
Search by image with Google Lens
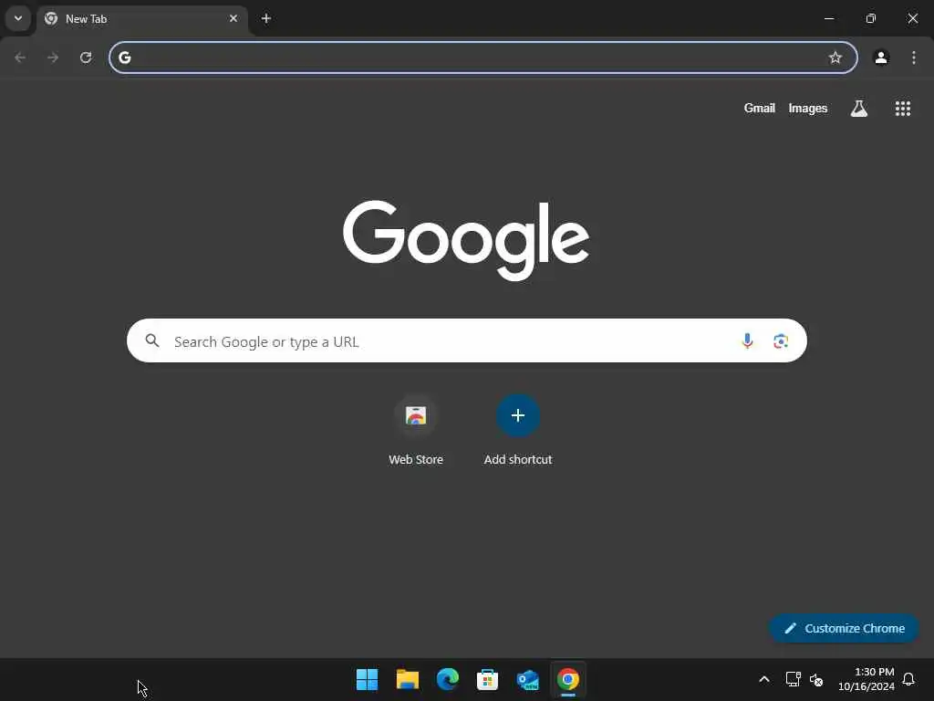coord(781,340)
